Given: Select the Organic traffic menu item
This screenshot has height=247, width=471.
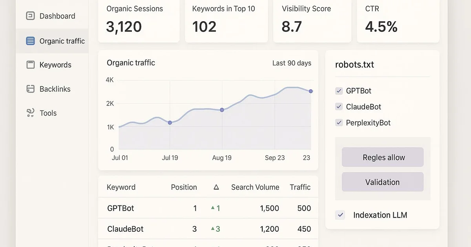Looking at the screenshot, I should (52, 41).
